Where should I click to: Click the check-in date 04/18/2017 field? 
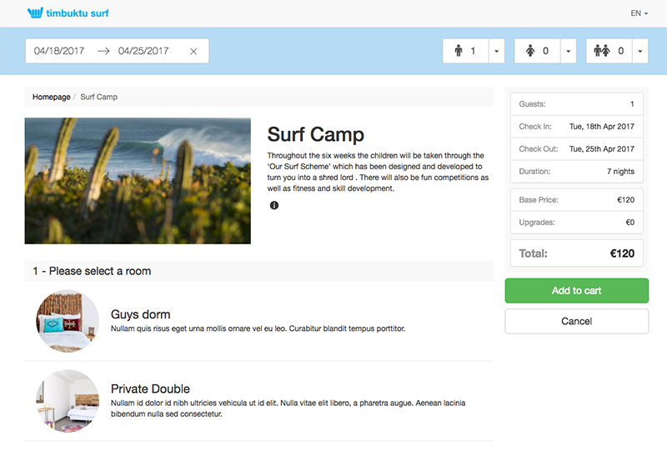click(x=59, y=51)
